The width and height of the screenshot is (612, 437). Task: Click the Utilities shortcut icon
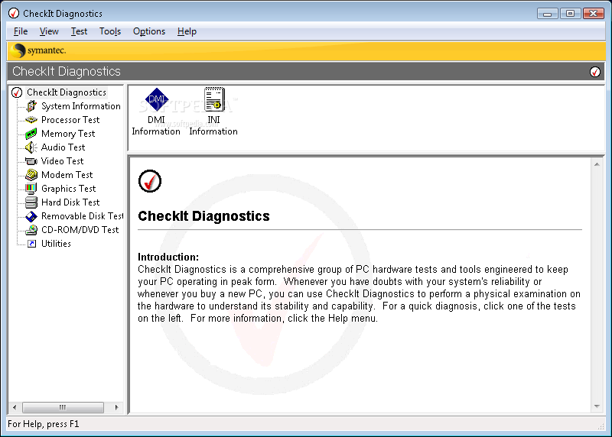click(31, 244)
